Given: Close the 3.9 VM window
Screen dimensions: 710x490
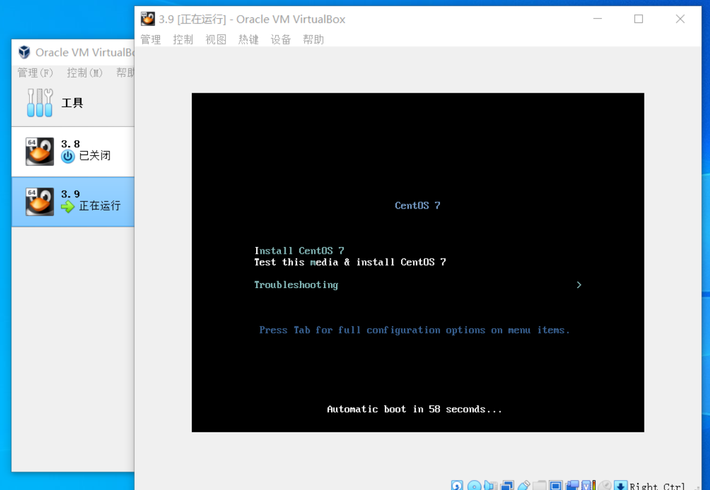Looking at the screenshot, I should pyautogui.click(x=680, y=19).
